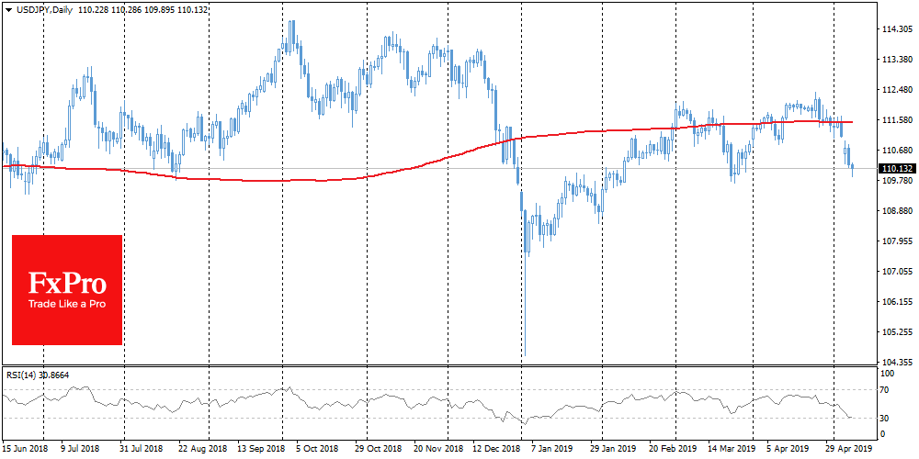Click the RSI(14) indicator label
Image resolution: width=919 pixels, height=459 pixels.
click(x=35, y=375)
